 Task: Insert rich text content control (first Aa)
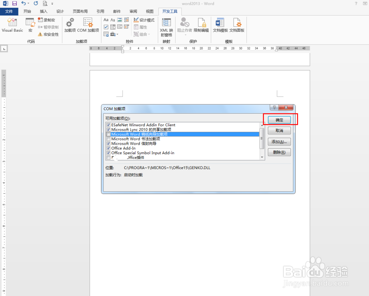[x=106, y=20]
